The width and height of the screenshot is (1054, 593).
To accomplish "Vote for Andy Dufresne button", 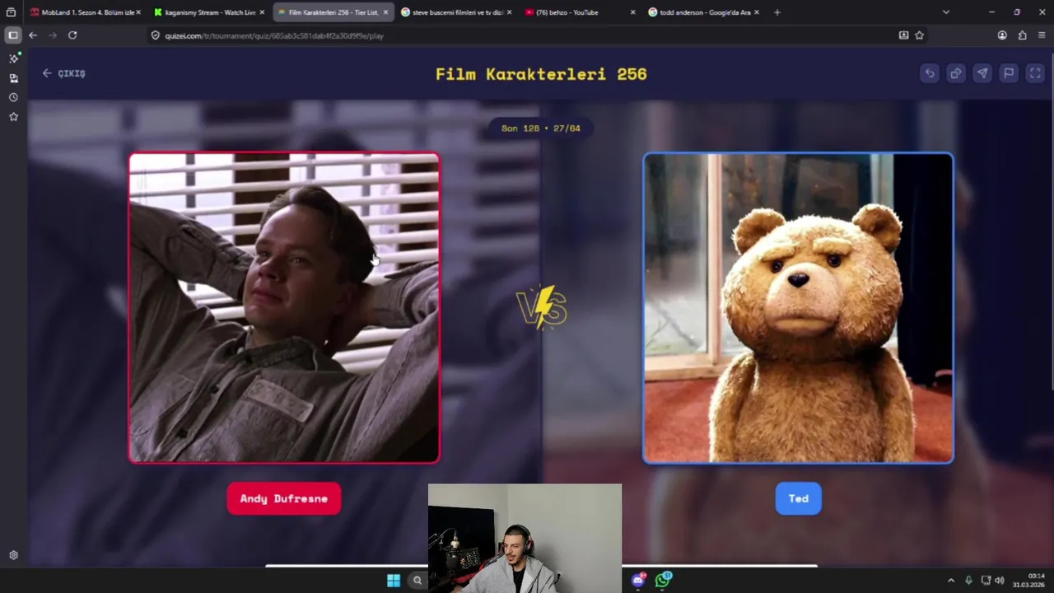I will (x=284, y=498).
